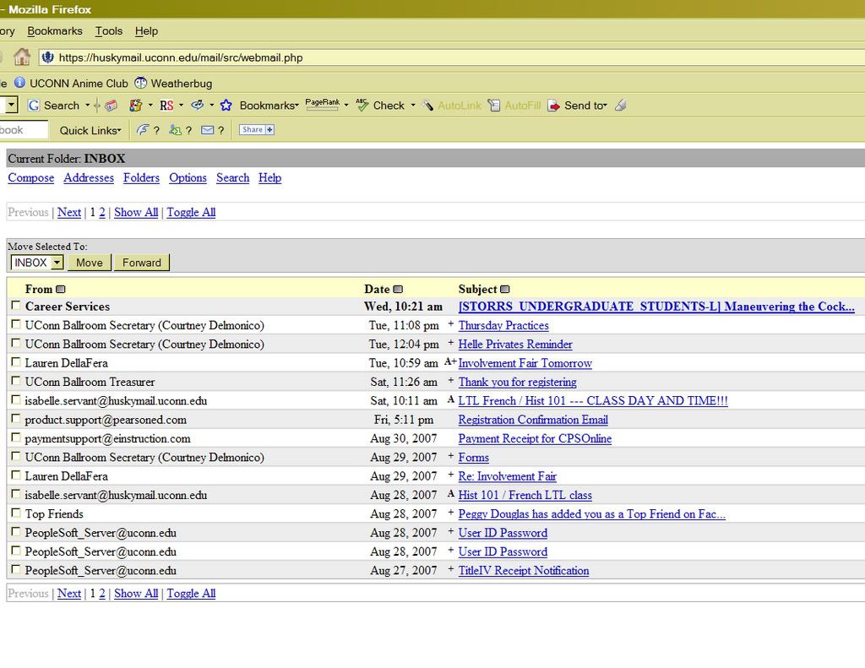
Task: Open the Bookmarks menu in menu bar
Action: (x=55, y=31)
